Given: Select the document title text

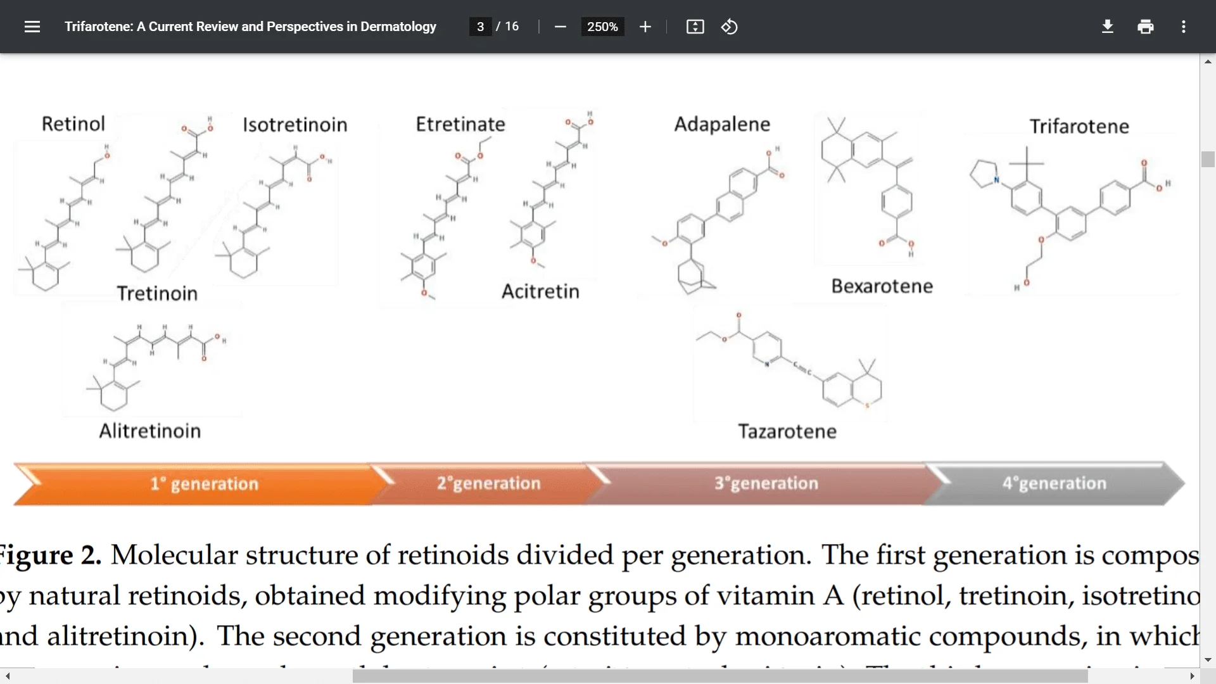Looking at the screenshot, I should point(250,27).
